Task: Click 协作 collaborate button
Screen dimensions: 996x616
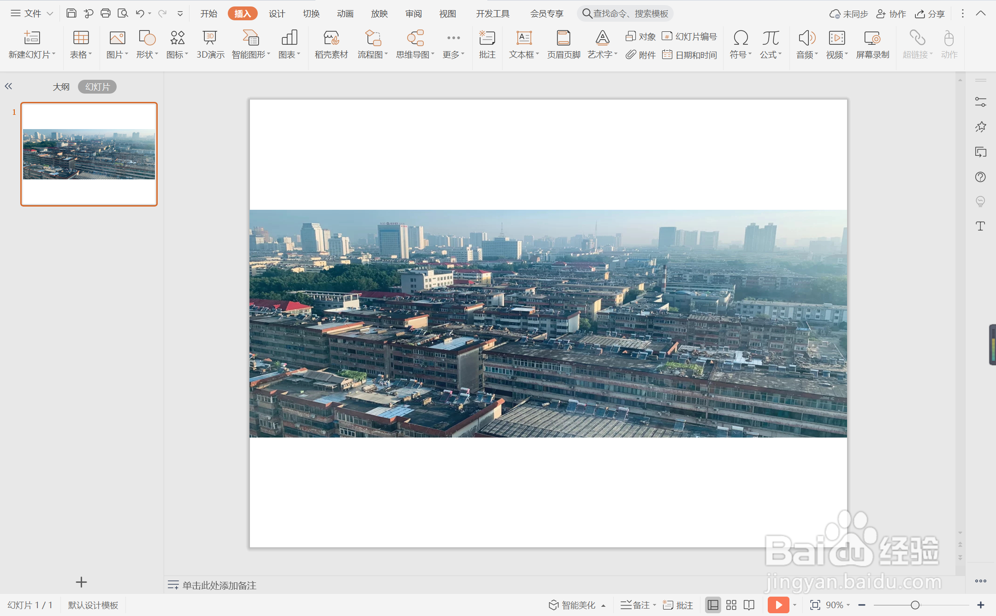Action: (891, 14)
